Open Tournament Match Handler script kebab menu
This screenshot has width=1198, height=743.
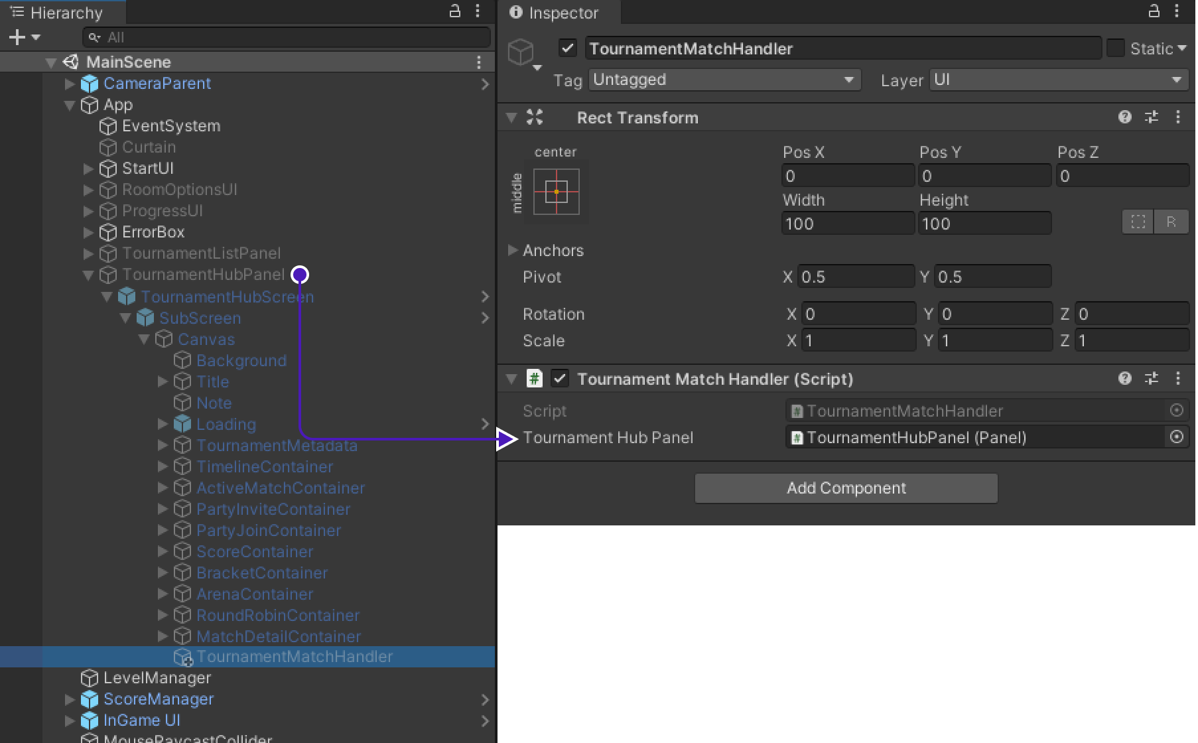tap(1178, 379)
